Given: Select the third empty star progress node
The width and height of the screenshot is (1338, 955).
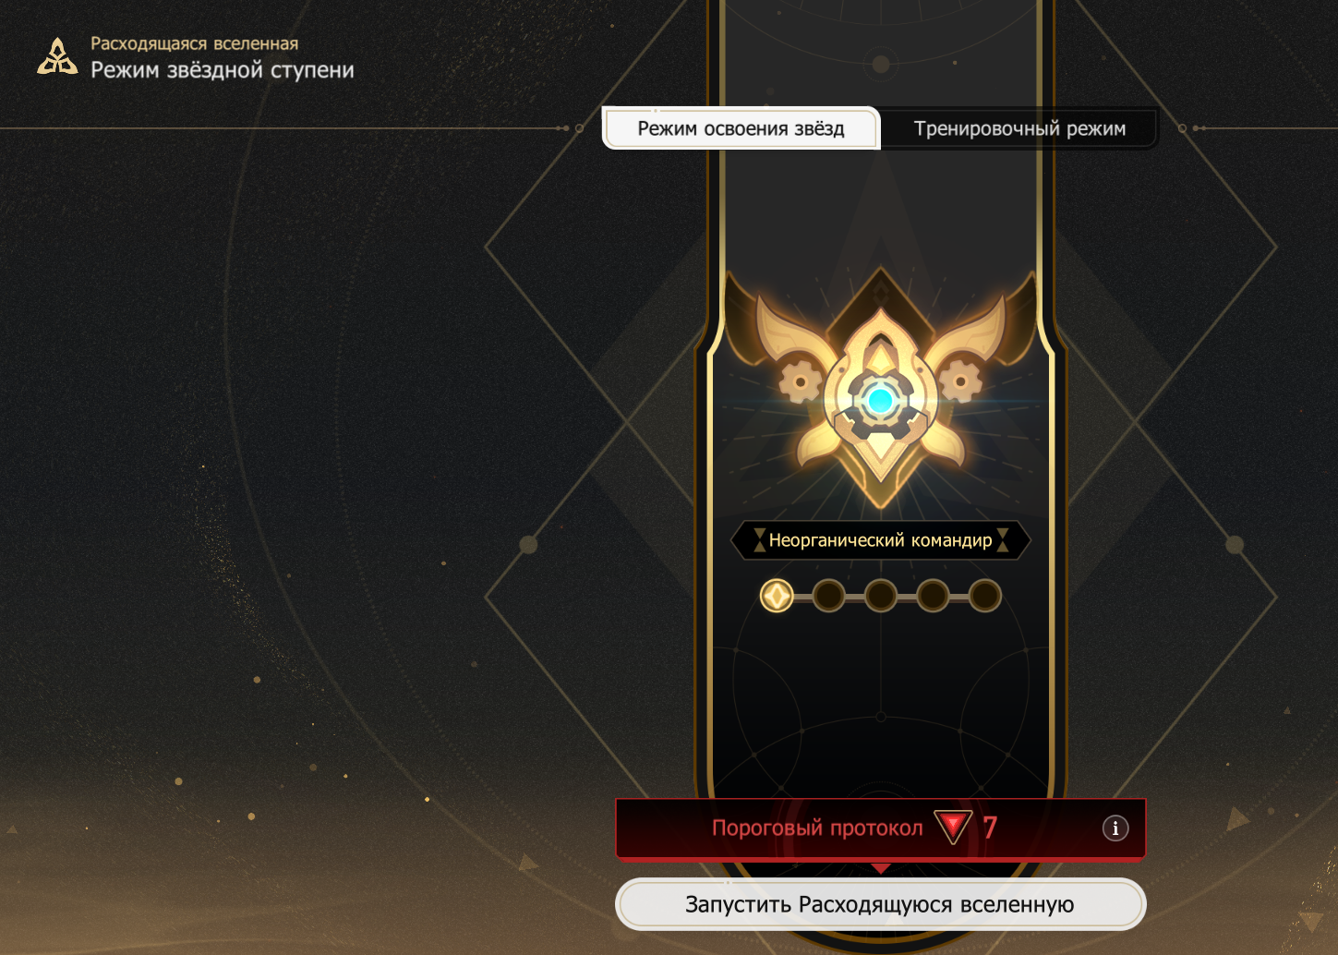Looking at the screenshot, I should [881, 596].
